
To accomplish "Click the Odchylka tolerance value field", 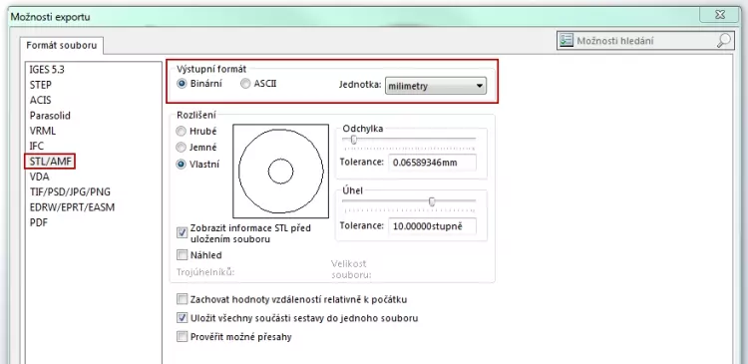I will click(x=432, y=163).
